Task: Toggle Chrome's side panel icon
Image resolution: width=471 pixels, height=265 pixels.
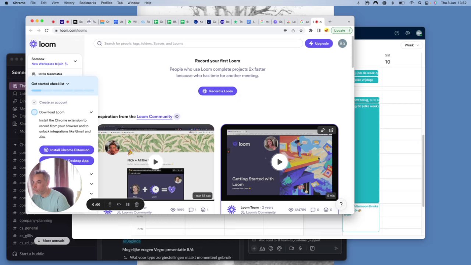Action: tap(319, 31)
